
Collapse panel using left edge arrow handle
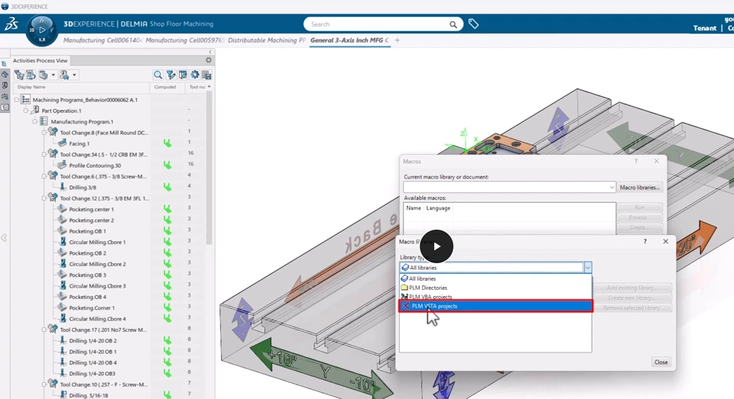tap(4, 238)
